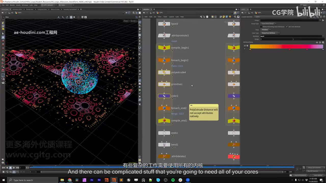This screenshot has height=183, width=326.
Task: Click the attribpromote3 node icon
Action: pos(164,36)
